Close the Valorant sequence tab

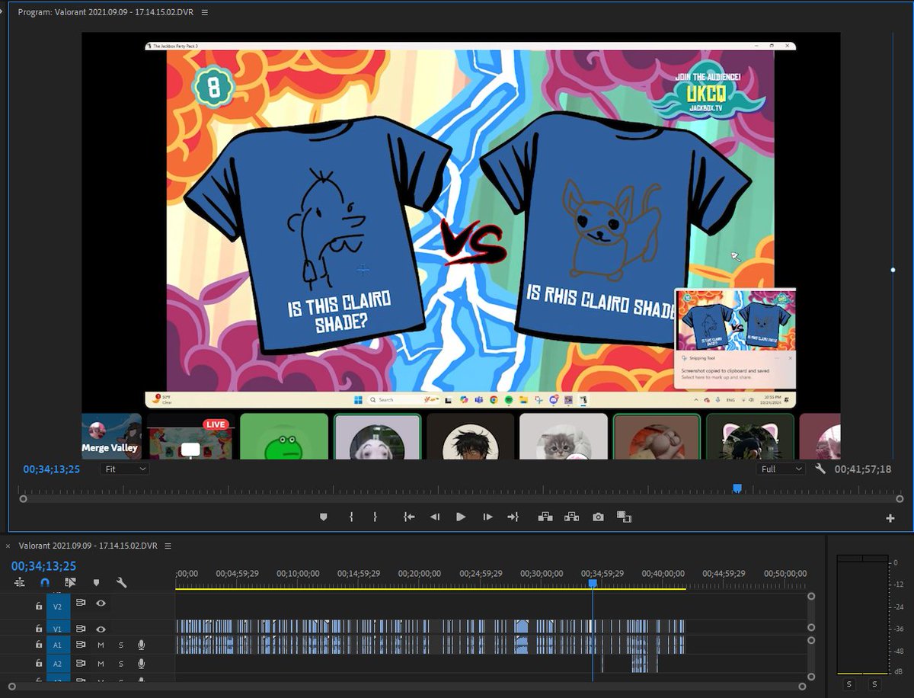(x=8, y=546)
